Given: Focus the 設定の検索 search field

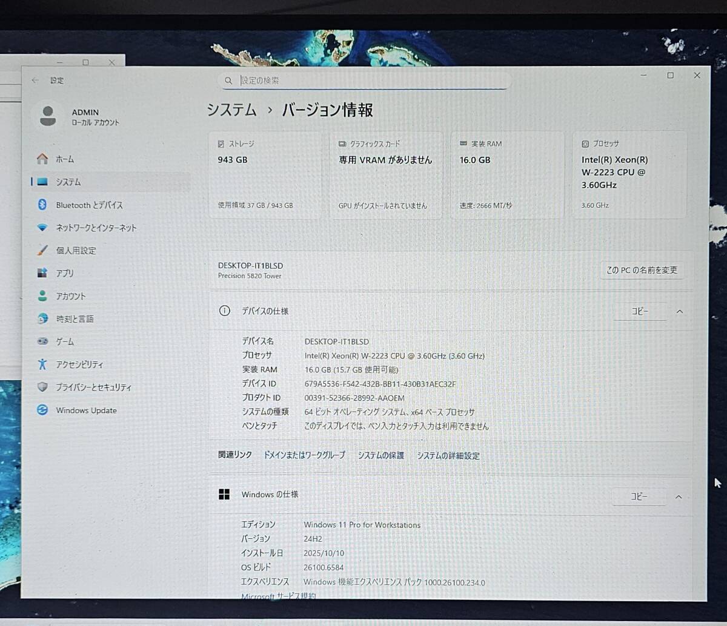Looking at the screenshot, I should [x=363, y=81].
